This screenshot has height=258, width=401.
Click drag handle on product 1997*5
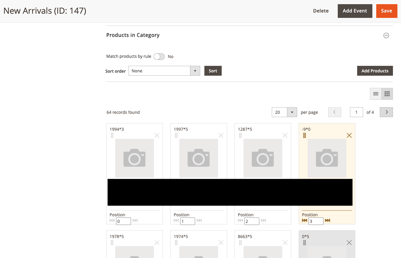pos(176,136)
